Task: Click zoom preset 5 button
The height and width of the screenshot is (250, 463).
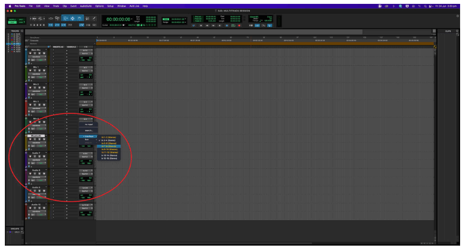Action: tap(44, 25)
